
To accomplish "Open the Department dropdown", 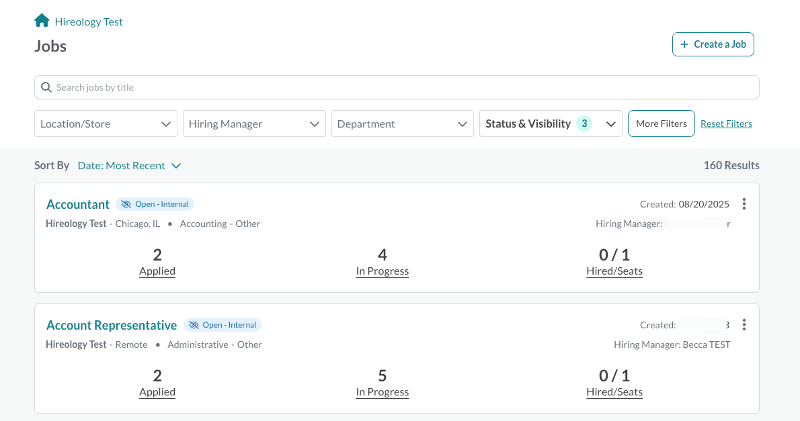I will click(x=403, y=124).
